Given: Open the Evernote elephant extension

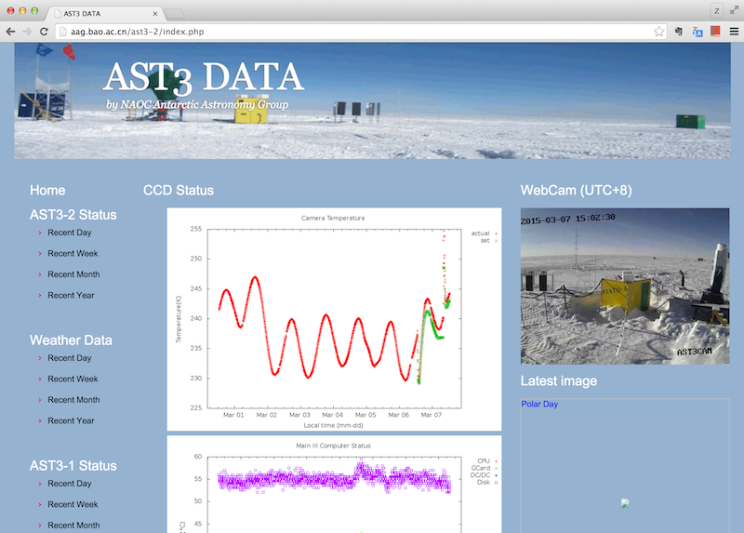Looking at the screenshot, I should [x=679, y=31].
